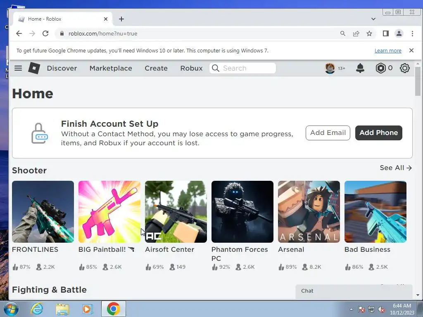
Task: Open the network tray icon
Action: [371, 309]
